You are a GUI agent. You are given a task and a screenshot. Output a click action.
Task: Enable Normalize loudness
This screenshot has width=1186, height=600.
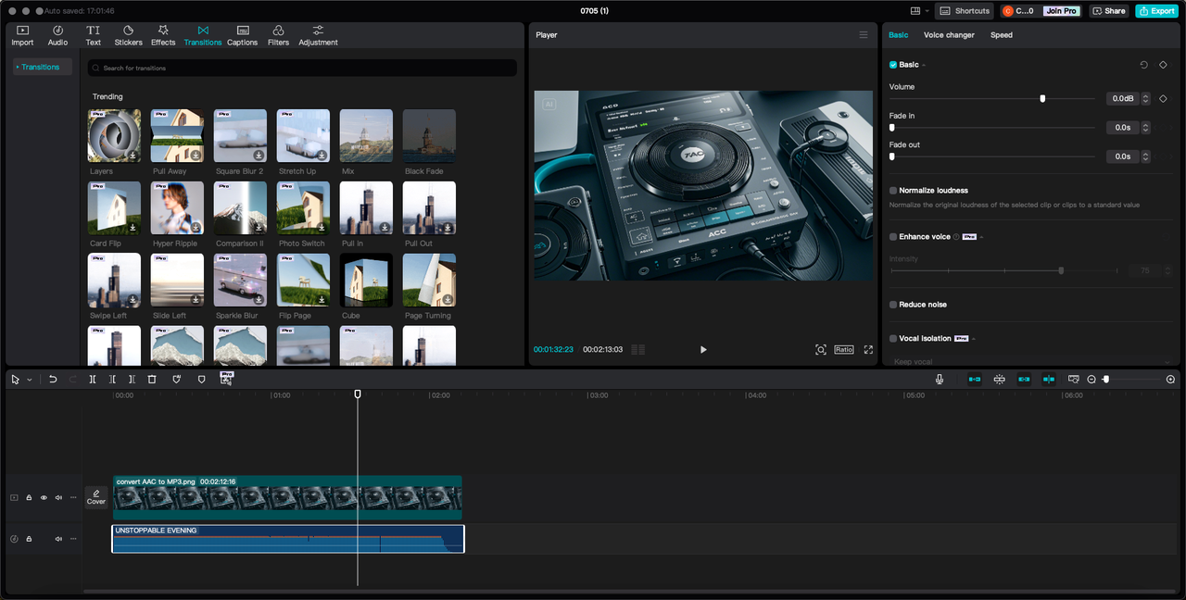[893, 191]
